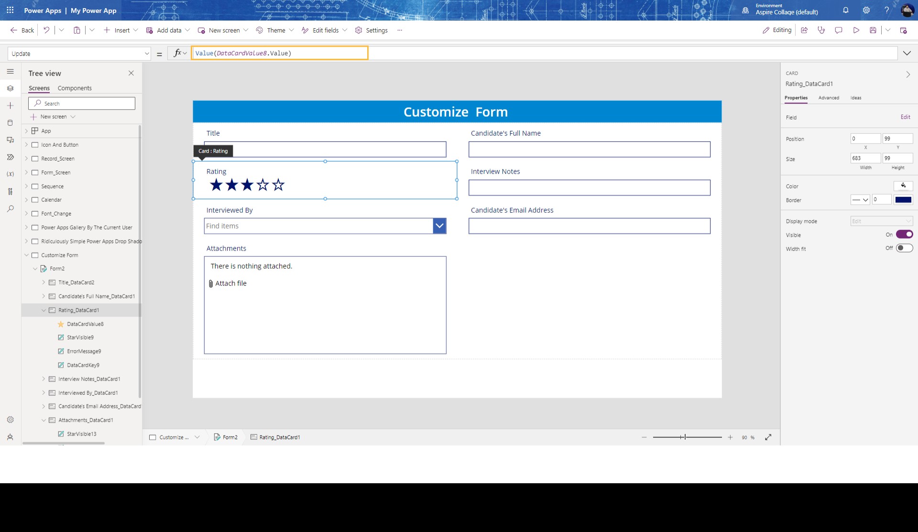918x532 pixels.
Task: Open the Comments icon in the top bar
Action: point(839,30)
